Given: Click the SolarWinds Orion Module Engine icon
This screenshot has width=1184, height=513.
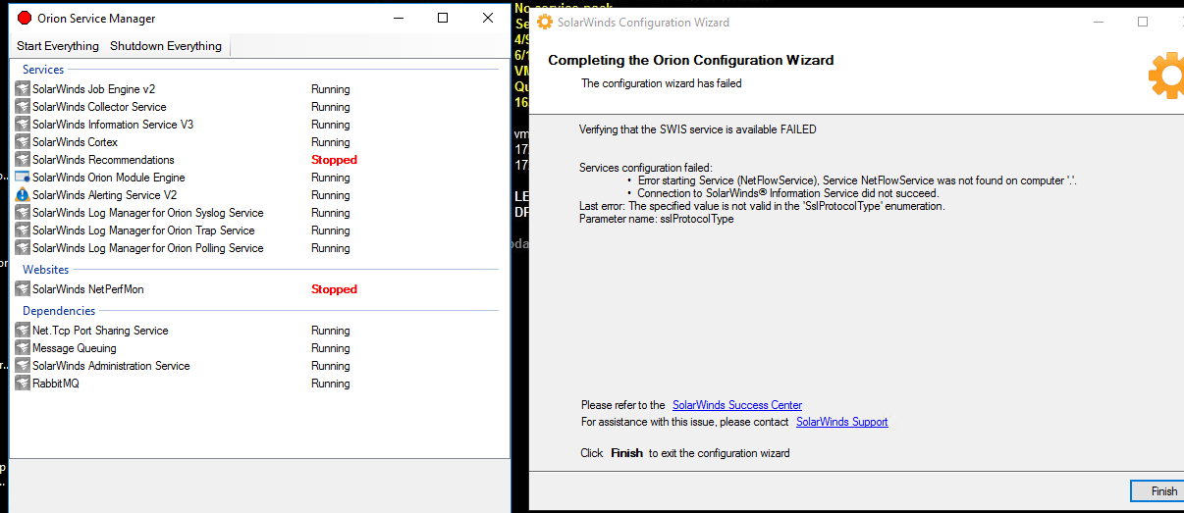Looking at the screenshot, I should (24, 178).
